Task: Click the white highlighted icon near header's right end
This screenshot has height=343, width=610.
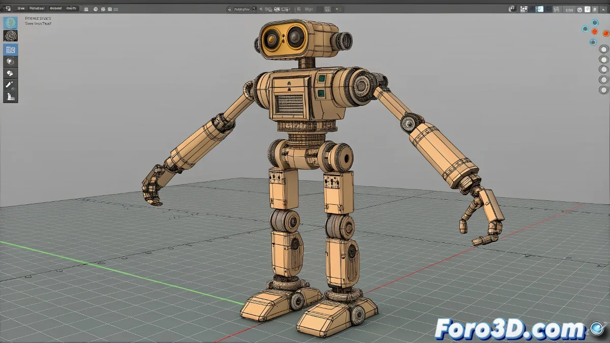Action: click(587, 9)
